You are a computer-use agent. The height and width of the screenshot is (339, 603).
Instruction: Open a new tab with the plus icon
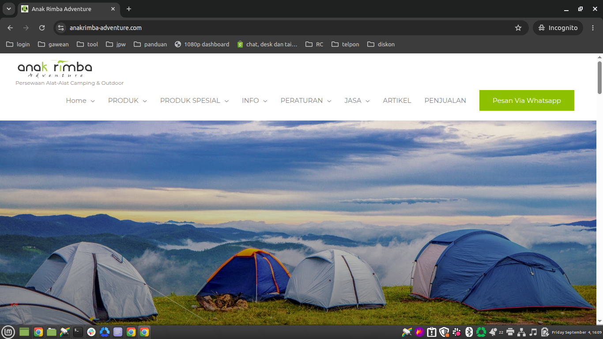[129, 9]
